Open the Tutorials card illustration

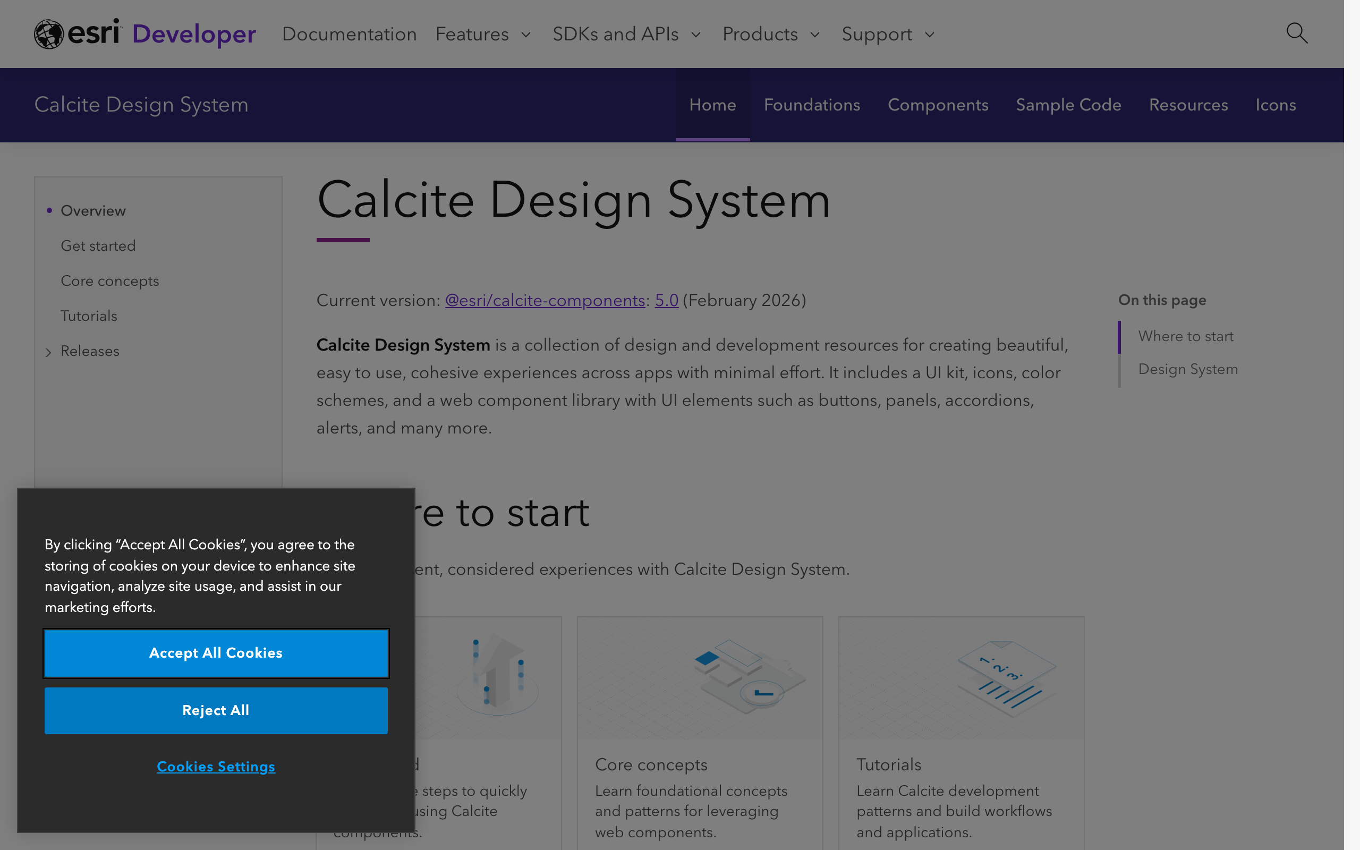click(x=961, y=678)
